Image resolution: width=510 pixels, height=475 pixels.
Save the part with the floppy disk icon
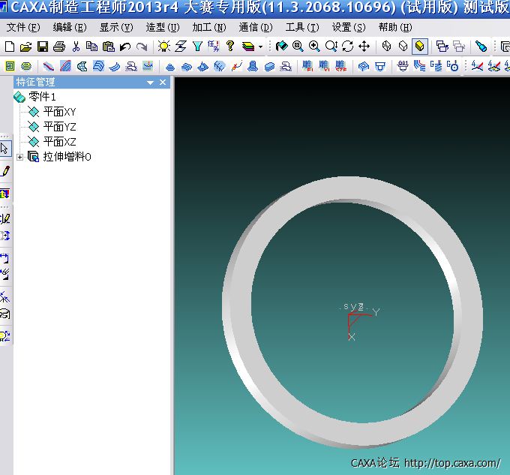[x=43, y=47]
